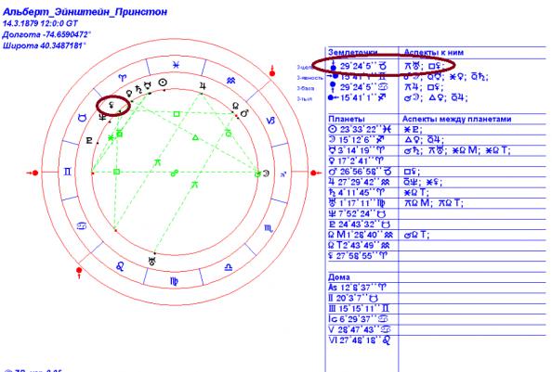
Task: Select the Uranus glyph at the chart's bottom
Action: coord(152,261)
